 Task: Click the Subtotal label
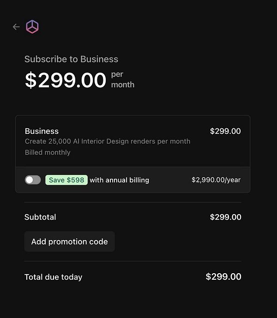click(x=40, y=217)
